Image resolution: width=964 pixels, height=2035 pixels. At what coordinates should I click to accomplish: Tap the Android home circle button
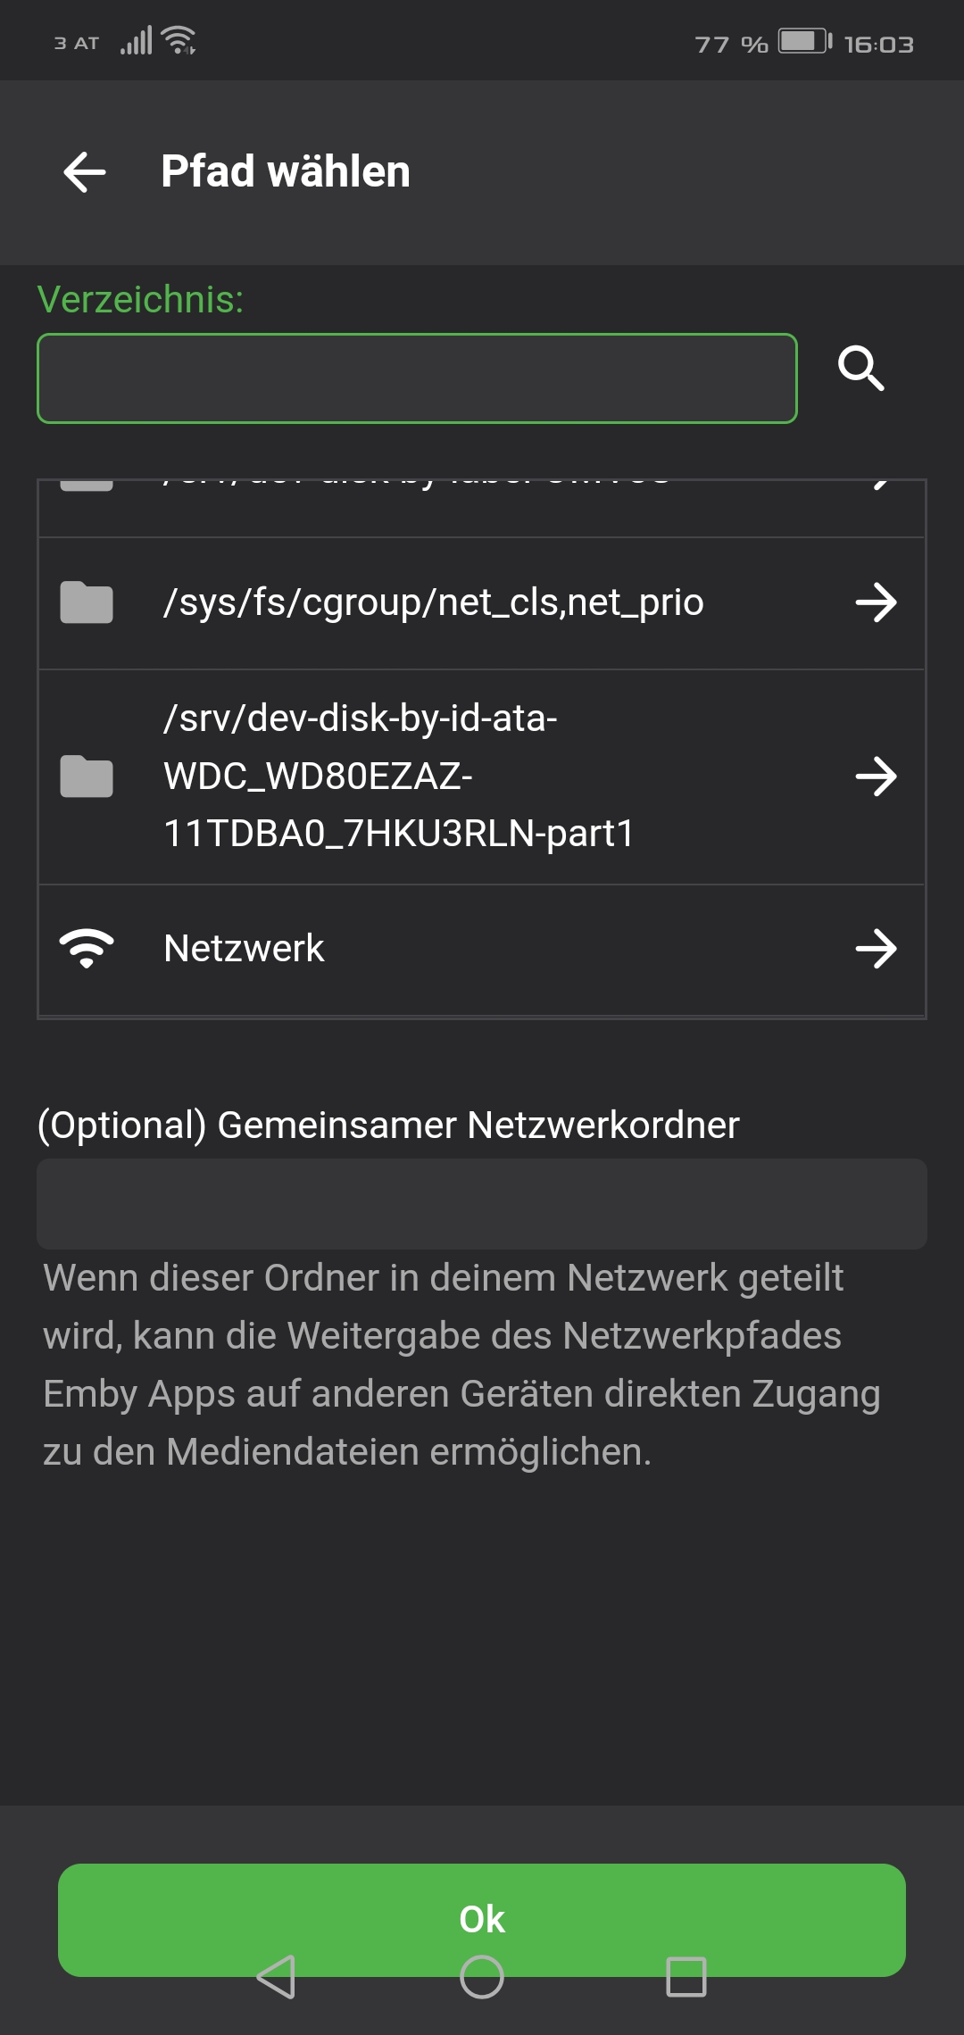[x=482, y=1977]
